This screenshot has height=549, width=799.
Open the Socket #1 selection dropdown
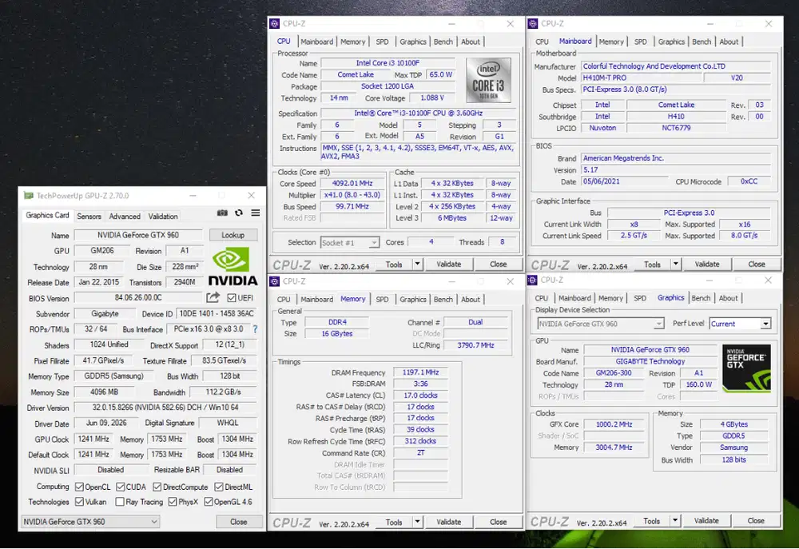(x=350, y=243)
